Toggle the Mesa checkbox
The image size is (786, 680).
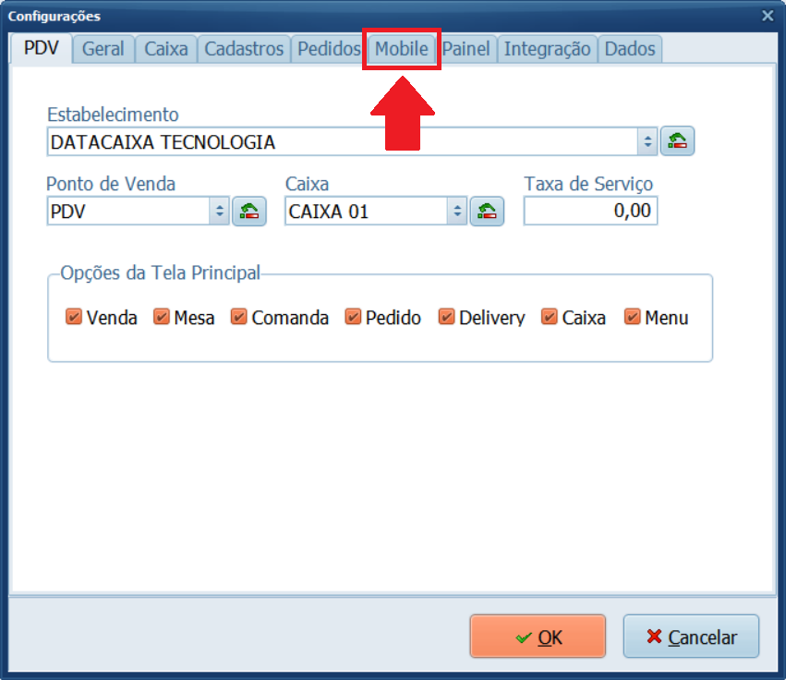[161, 318]
